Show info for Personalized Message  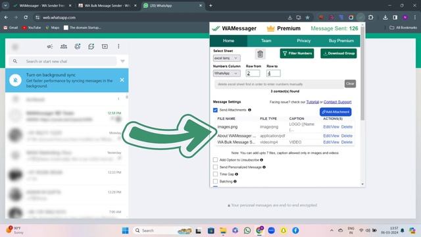(264, 167)
